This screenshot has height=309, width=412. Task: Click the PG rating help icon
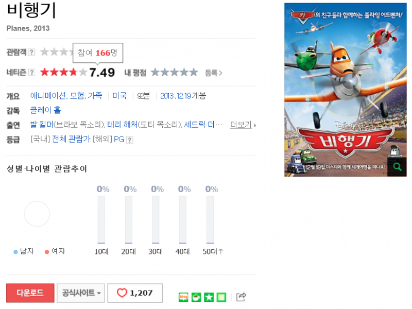130,140
